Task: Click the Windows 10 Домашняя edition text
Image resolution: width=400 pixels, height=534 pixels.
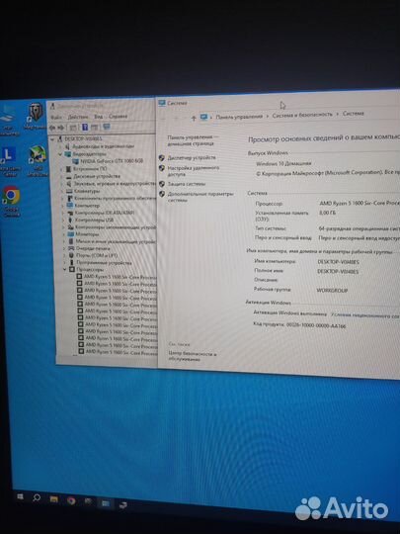Action: click(283, 163)
